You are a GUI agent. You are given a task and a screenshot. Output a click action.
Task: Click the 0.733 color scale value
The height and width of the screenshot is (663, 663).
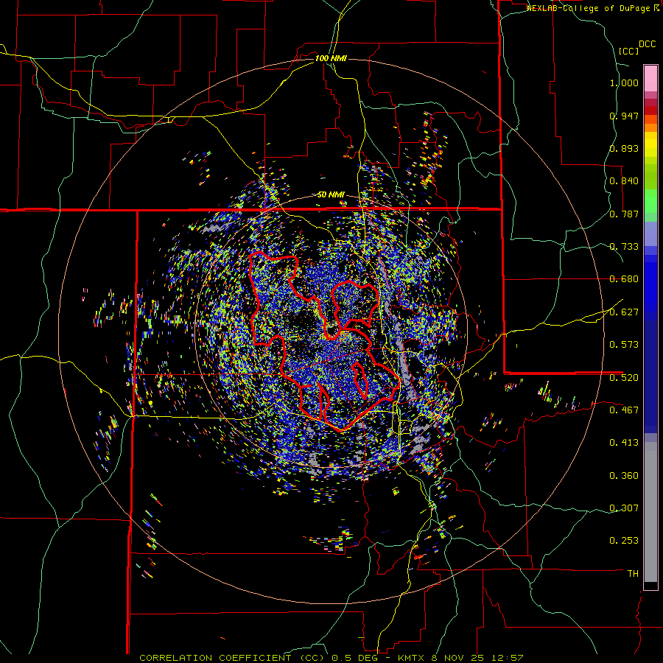[x=624, y=247]
